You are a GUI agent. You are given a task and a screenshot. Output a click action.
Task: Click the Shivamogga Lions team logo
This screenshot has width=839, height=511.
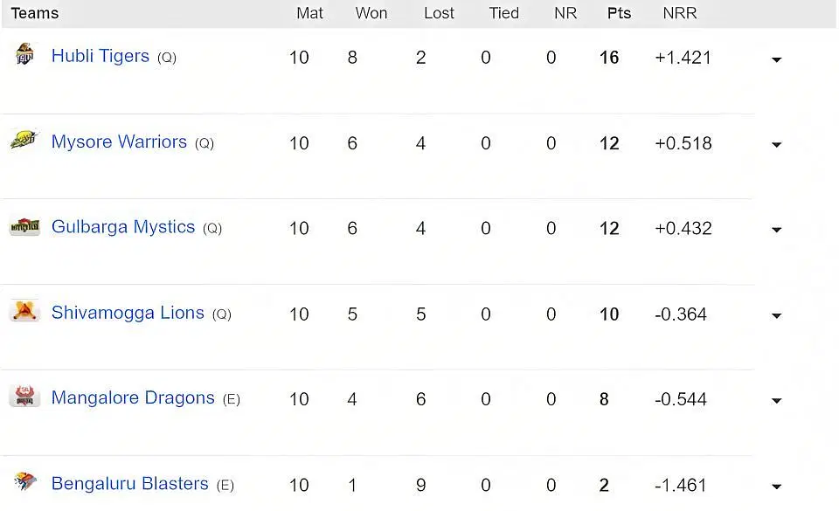(x=24, y=311)
